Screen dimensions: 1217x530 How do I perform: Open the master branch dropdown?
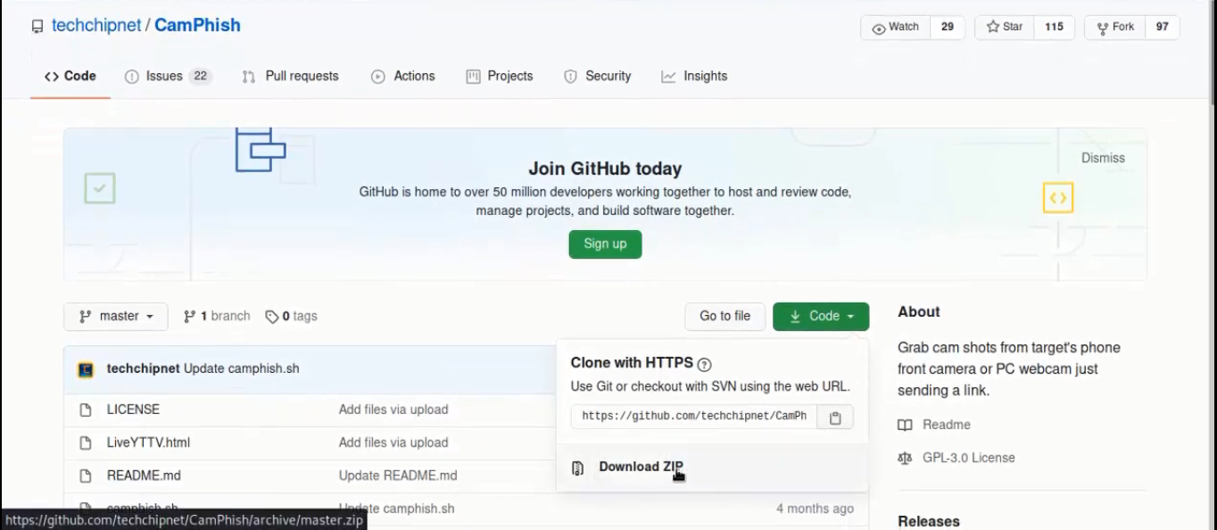(116, 317)
